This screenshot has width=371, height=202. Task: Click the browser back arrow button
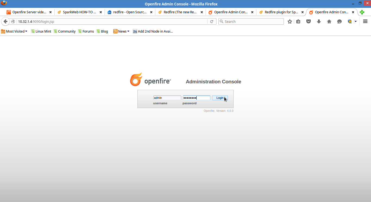tap(5, 21)
